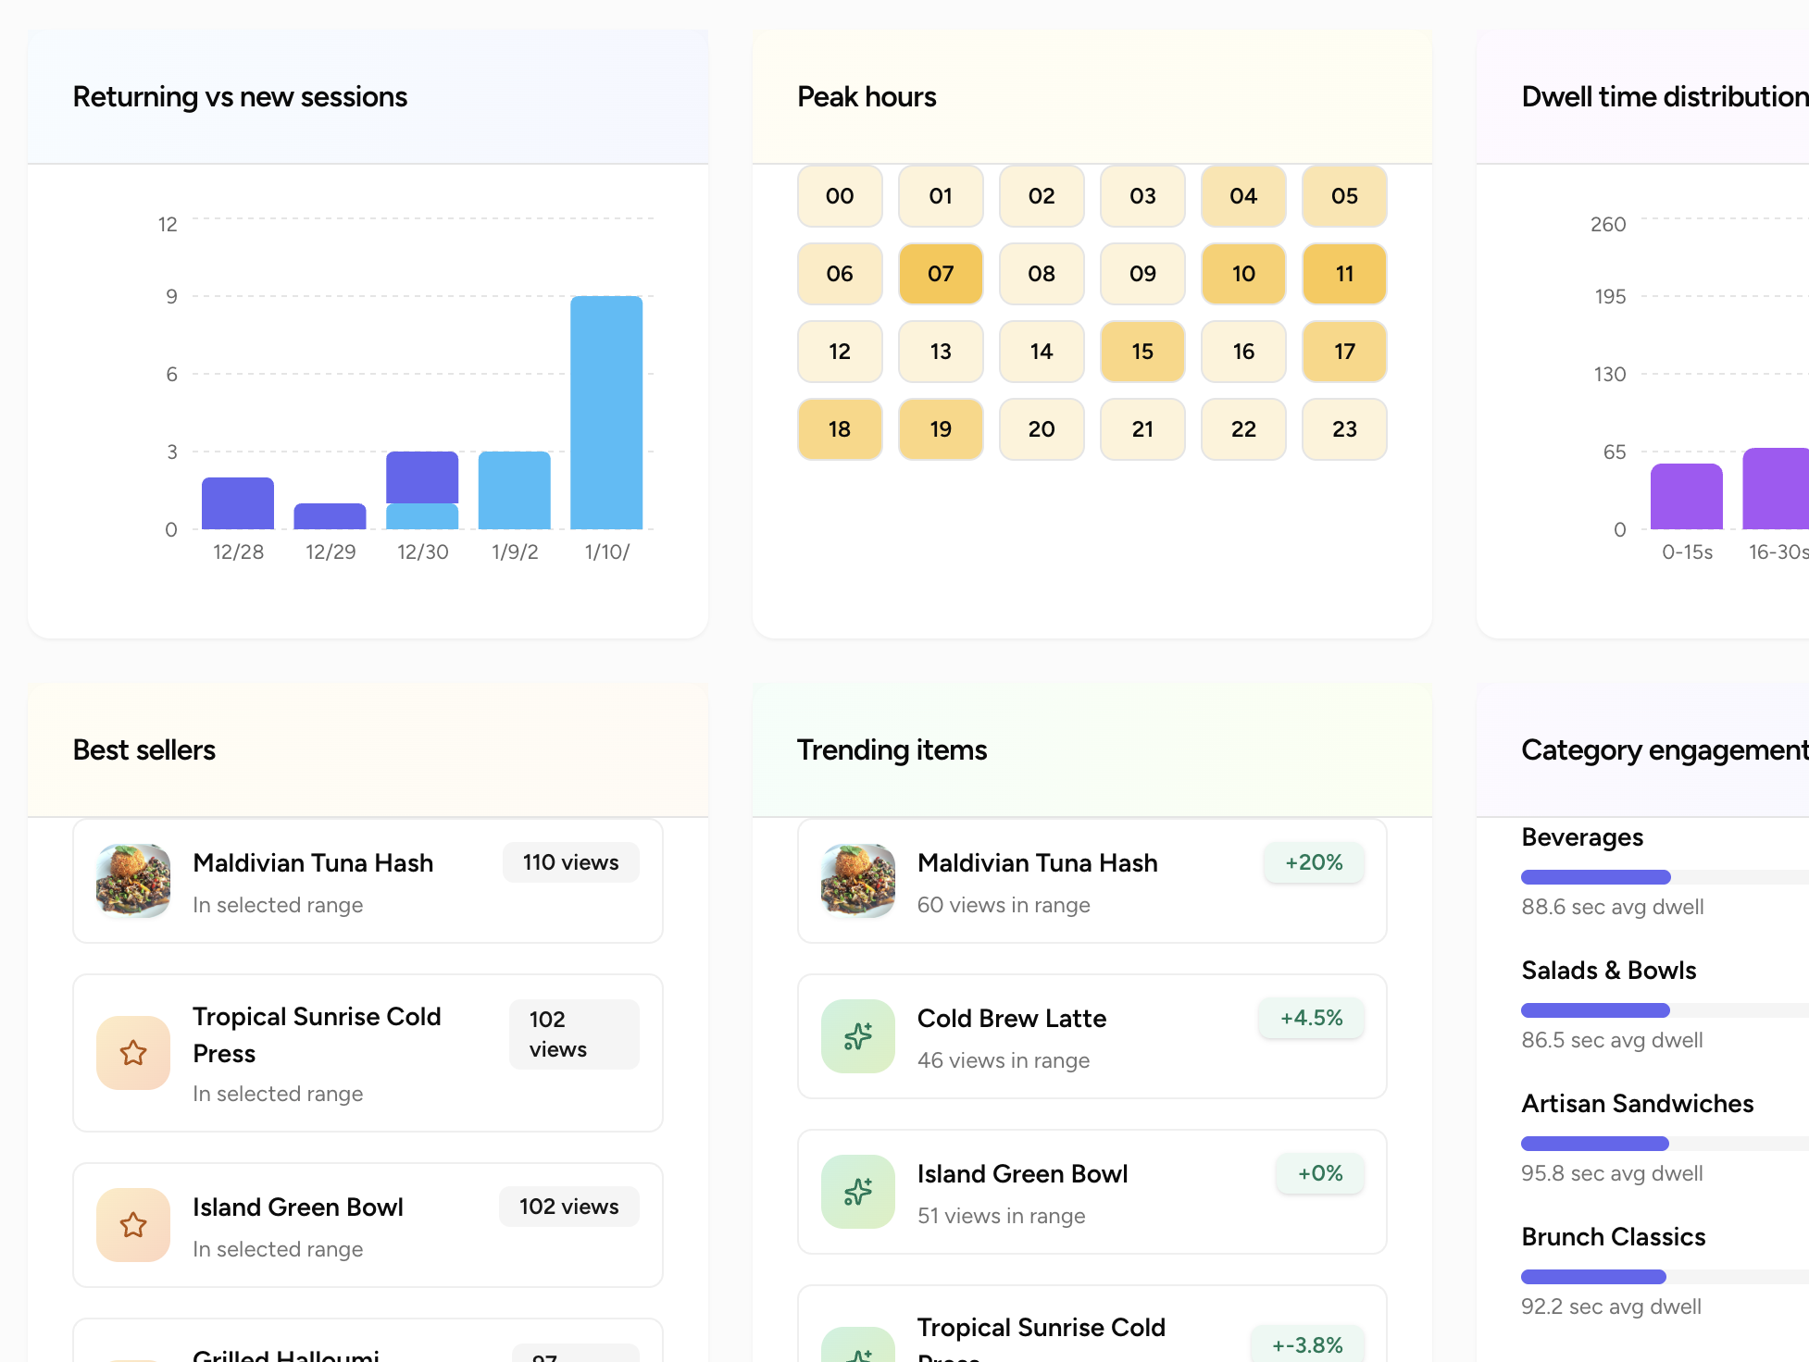Click the +20% growth badge for Maldivian Tuna Hash
The height and width of the screenshot is (1362, 1809).
tap(1313, 862)
